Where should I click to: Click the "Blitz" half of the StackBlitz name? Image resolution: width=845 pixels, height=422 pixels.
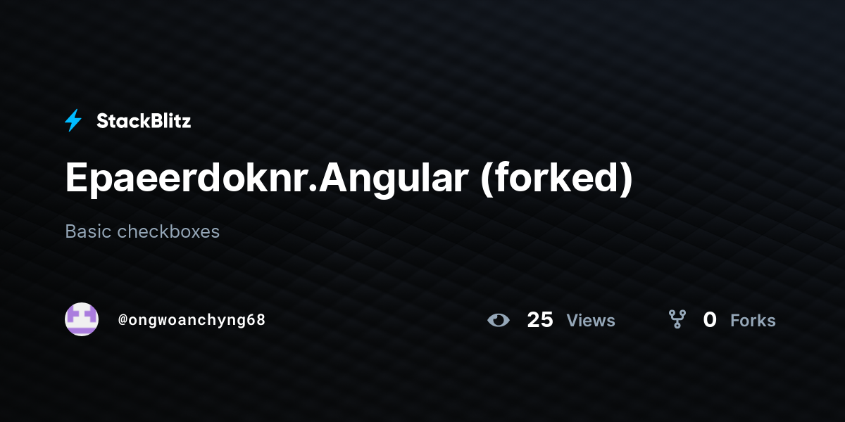pos(171,121)
